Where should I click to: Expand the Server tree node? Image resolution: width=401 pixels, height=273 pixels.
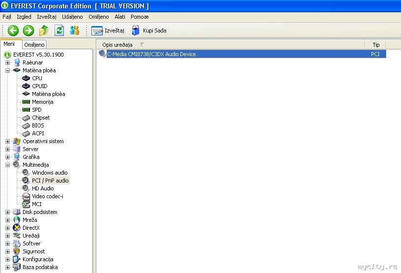pos(8,149)
